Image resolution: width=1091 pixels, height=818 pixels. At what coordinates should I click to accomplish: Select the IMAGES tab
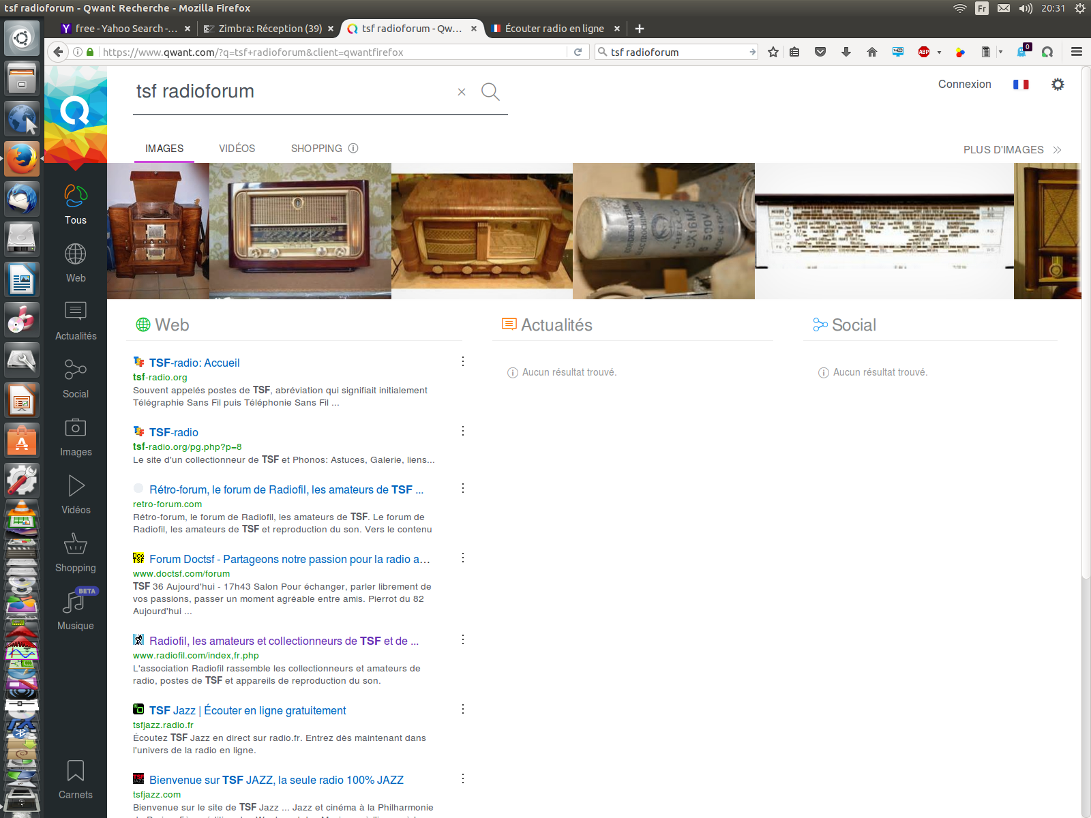pos(164,149)
